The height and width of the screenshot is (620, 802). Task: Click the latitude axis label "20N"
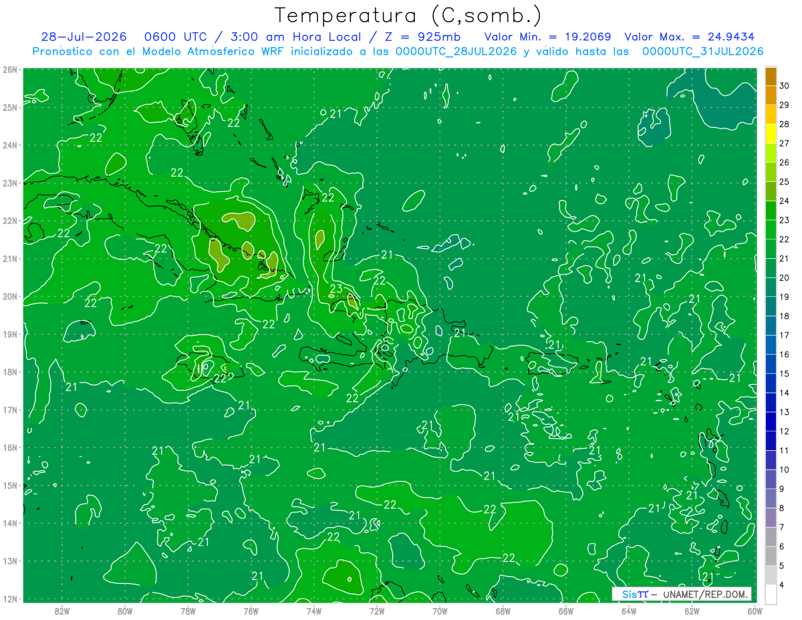point(9,296)
